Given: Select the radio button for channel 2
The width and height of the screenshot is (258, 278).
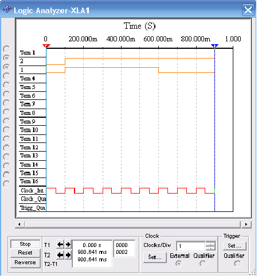Looking at the screenshot, I should tap(6, 58).
